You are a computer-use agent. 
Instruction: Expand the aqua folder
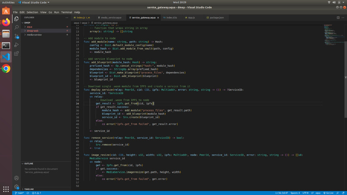pyautogui.click(x=46, y=27)
